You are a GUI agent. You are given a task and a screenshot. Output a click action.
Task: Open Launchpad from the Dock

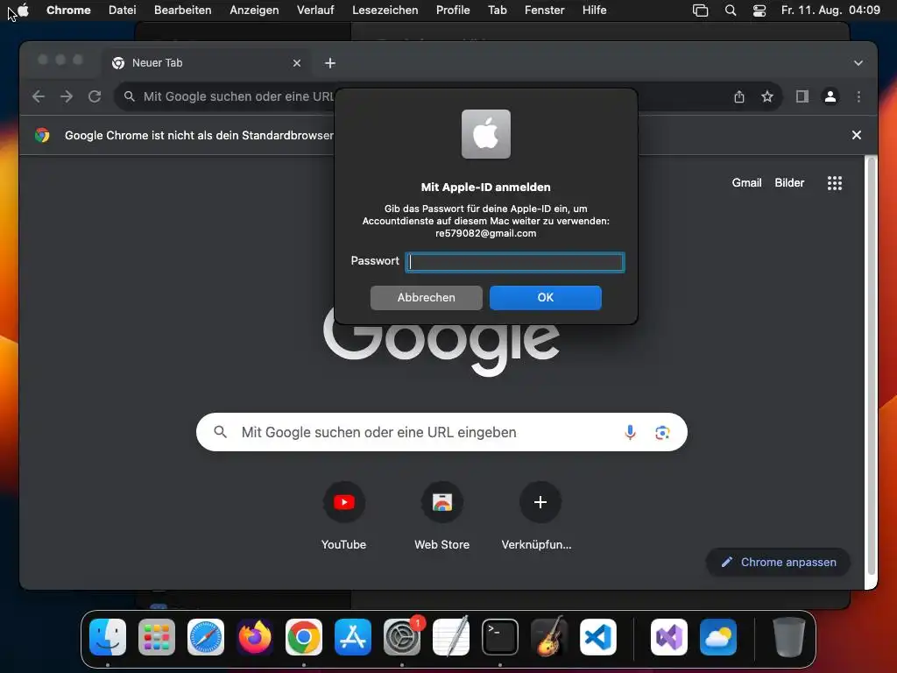(156, 637)
